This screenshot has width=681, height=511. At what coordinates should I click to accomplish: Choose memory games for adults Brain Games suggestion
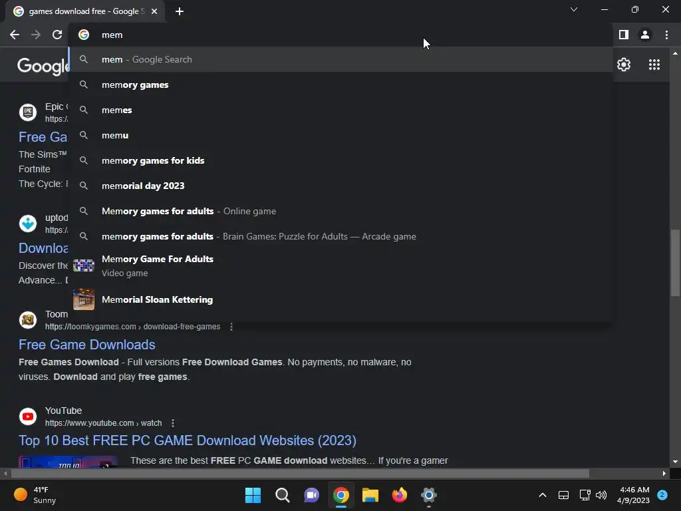(x=341, y=236)
